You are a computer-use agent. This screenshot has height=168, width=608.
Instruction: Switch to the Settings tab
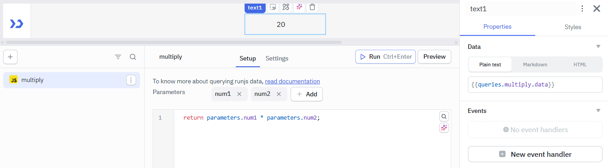(x=277, y=58)
